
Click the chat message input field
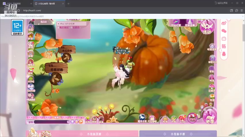pos(51,122)
